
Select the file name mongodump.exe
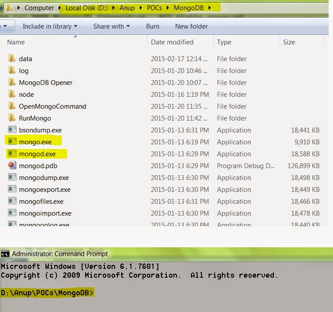coord(44,177)
